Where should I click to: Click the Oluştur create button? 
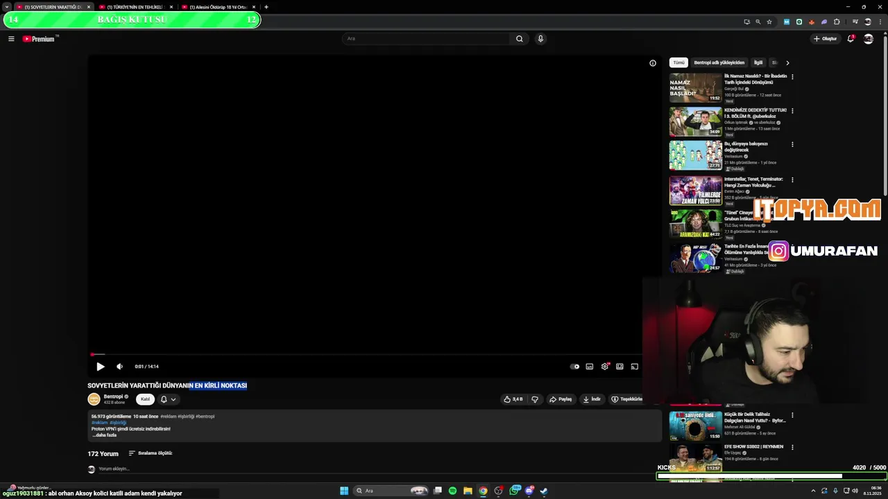(x=826, y=39)
